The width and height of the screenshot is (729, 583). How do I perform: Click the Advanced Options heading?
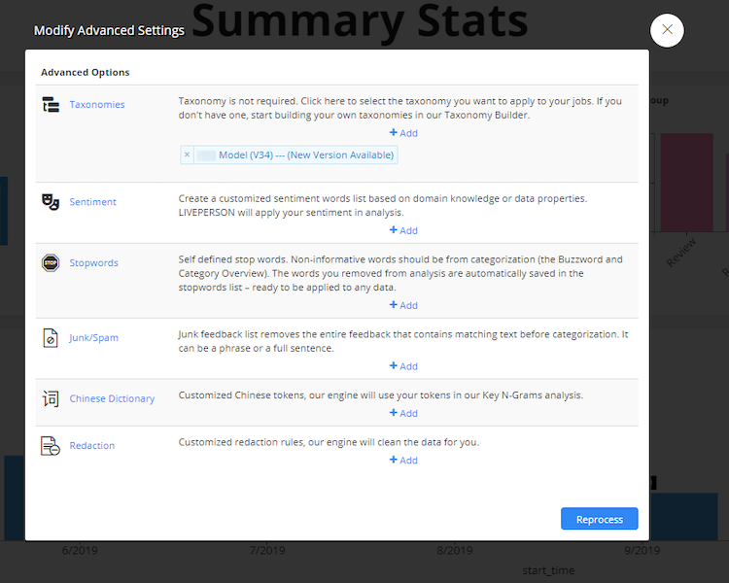[86, 73]
